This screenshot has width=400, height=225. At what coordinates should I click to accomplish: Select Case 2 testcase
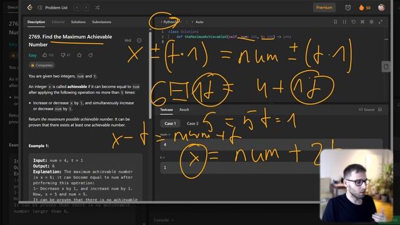(192, 124)
